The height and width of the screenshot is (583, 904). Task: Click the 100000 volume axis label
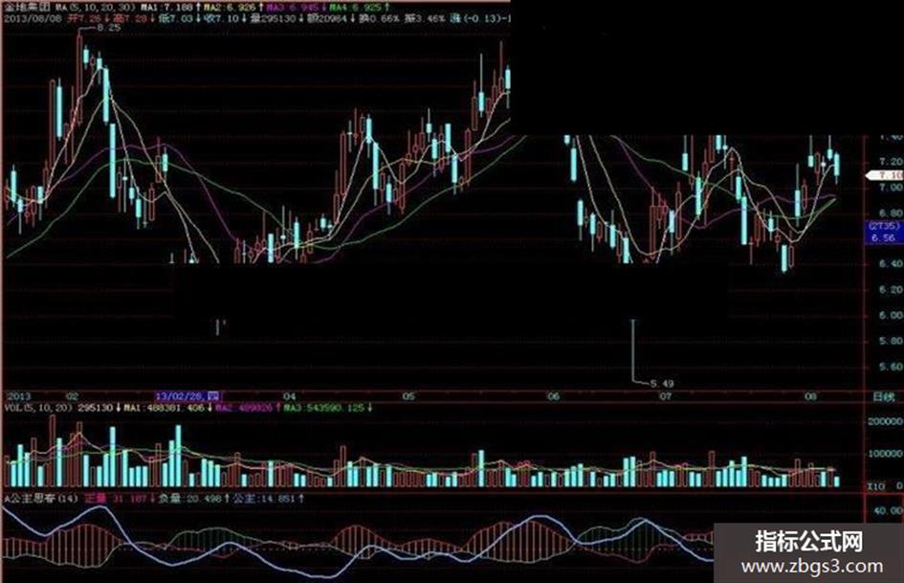coord(885,454)
